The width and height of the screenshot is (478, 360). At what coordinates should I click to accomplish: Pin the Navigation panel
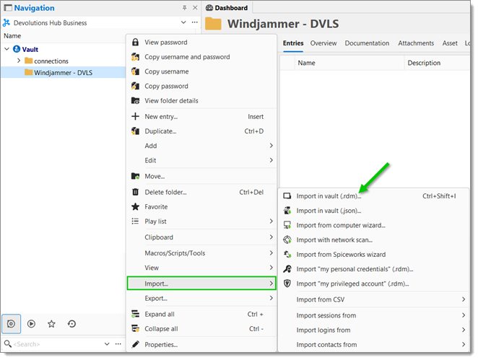[184, 8]
